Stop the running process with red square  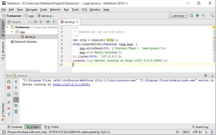[9, 87]
